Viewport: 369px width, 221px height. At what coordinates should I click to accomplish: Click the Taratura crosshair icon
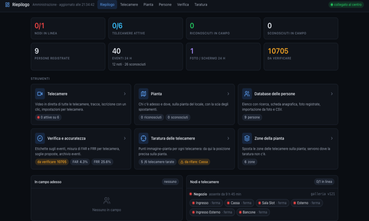pyautogui.click(x=143, y=138)
